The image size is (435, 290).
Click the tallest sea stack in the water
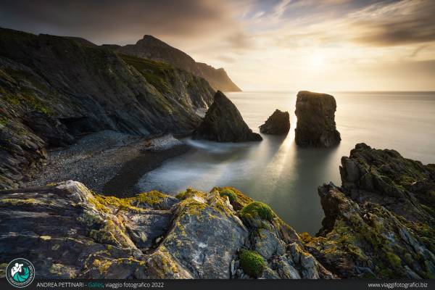point(316,118)
